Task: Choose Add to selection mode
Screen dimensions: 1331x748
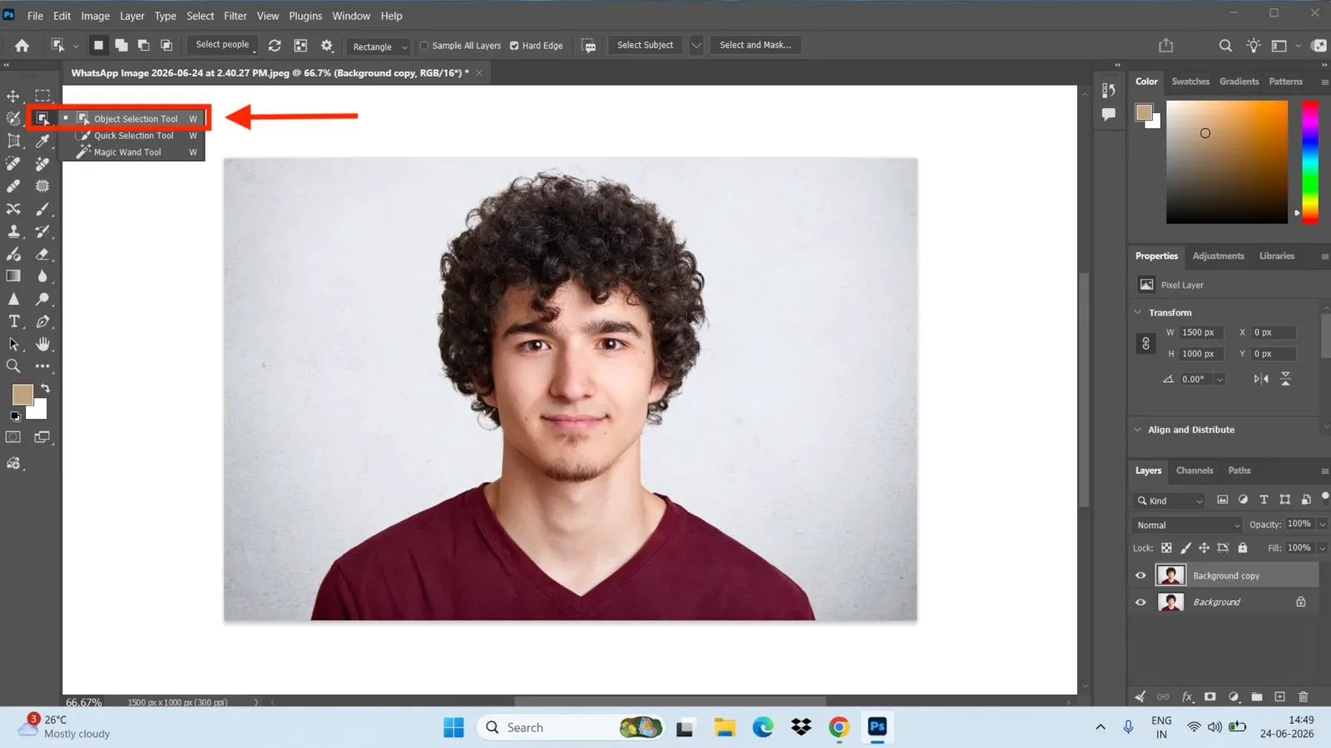Action: [121, 46]
